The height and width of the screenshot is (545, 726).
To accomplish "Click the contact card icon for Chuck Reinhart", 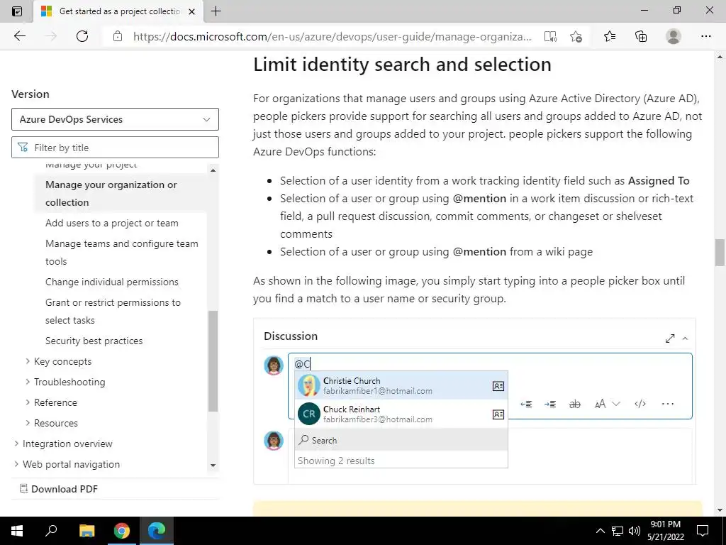I will coord(498,414).
